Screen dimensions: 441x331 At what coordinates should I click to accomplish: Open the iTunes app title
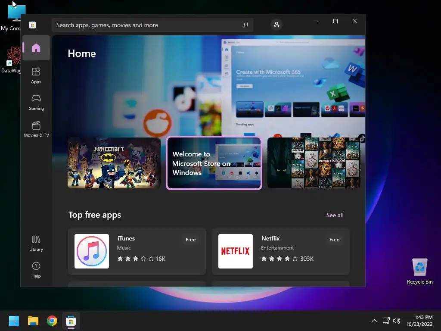(x=126, y=238)
